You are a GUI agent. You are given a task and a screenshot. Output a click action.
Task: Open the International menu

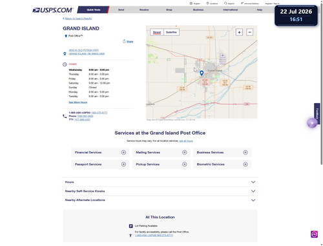[x=231, y=10]
